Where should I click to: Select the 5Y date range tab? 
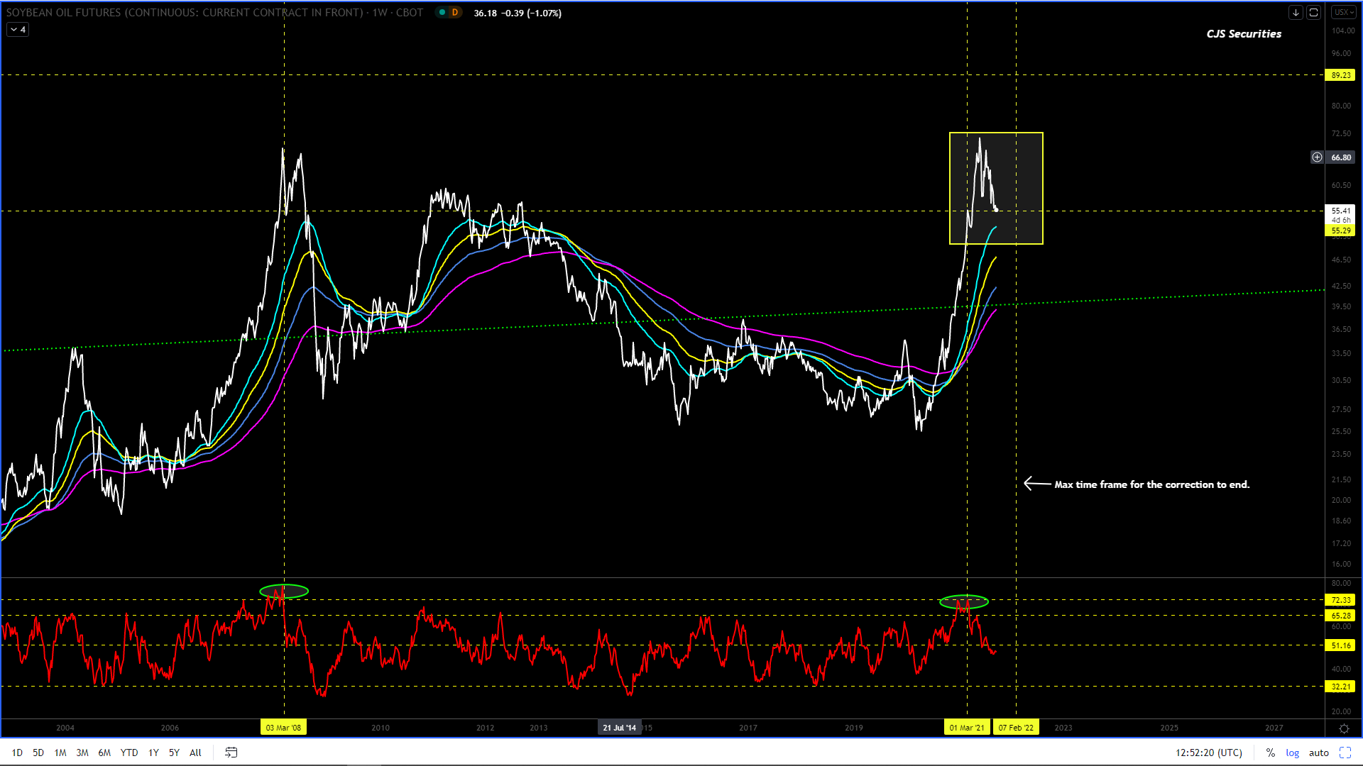tap(174, 753)
